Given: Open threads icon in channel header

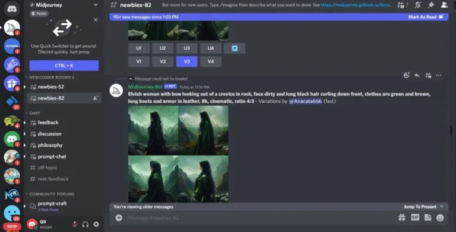Looking at the screenshot, I should point(401,5).
